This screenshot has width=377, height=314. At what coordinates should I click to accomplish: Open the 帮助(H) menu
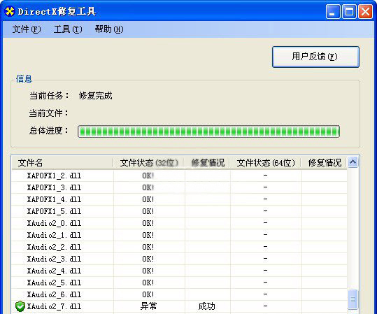(x=109, y=29)
